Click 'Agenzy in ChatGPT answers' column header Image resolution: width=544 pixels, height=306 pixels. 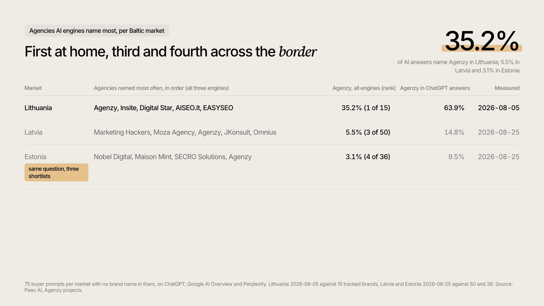(435, 88)
